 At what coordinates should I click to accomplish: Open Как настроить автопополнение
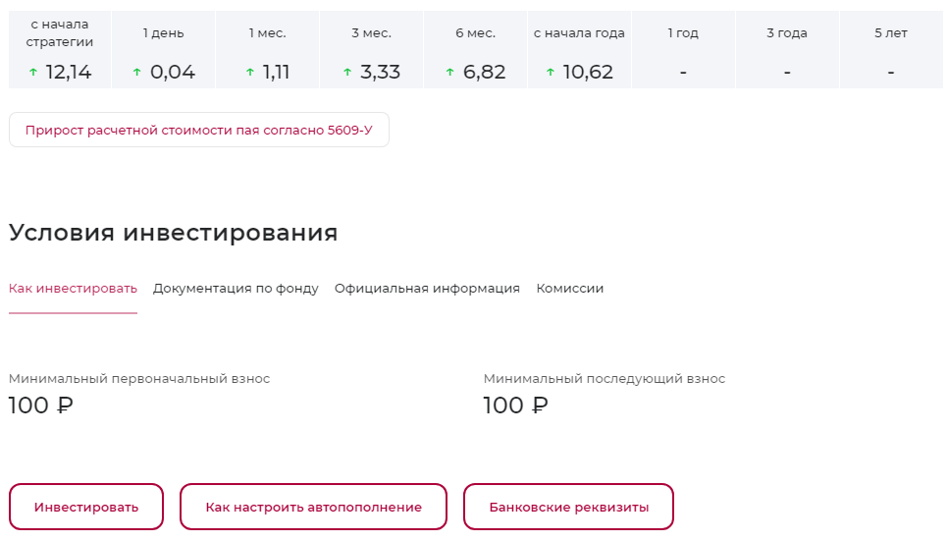click(x=313, y=507)
